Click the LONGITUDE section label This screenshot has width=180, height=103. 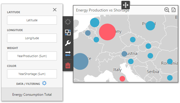[15, 30]
